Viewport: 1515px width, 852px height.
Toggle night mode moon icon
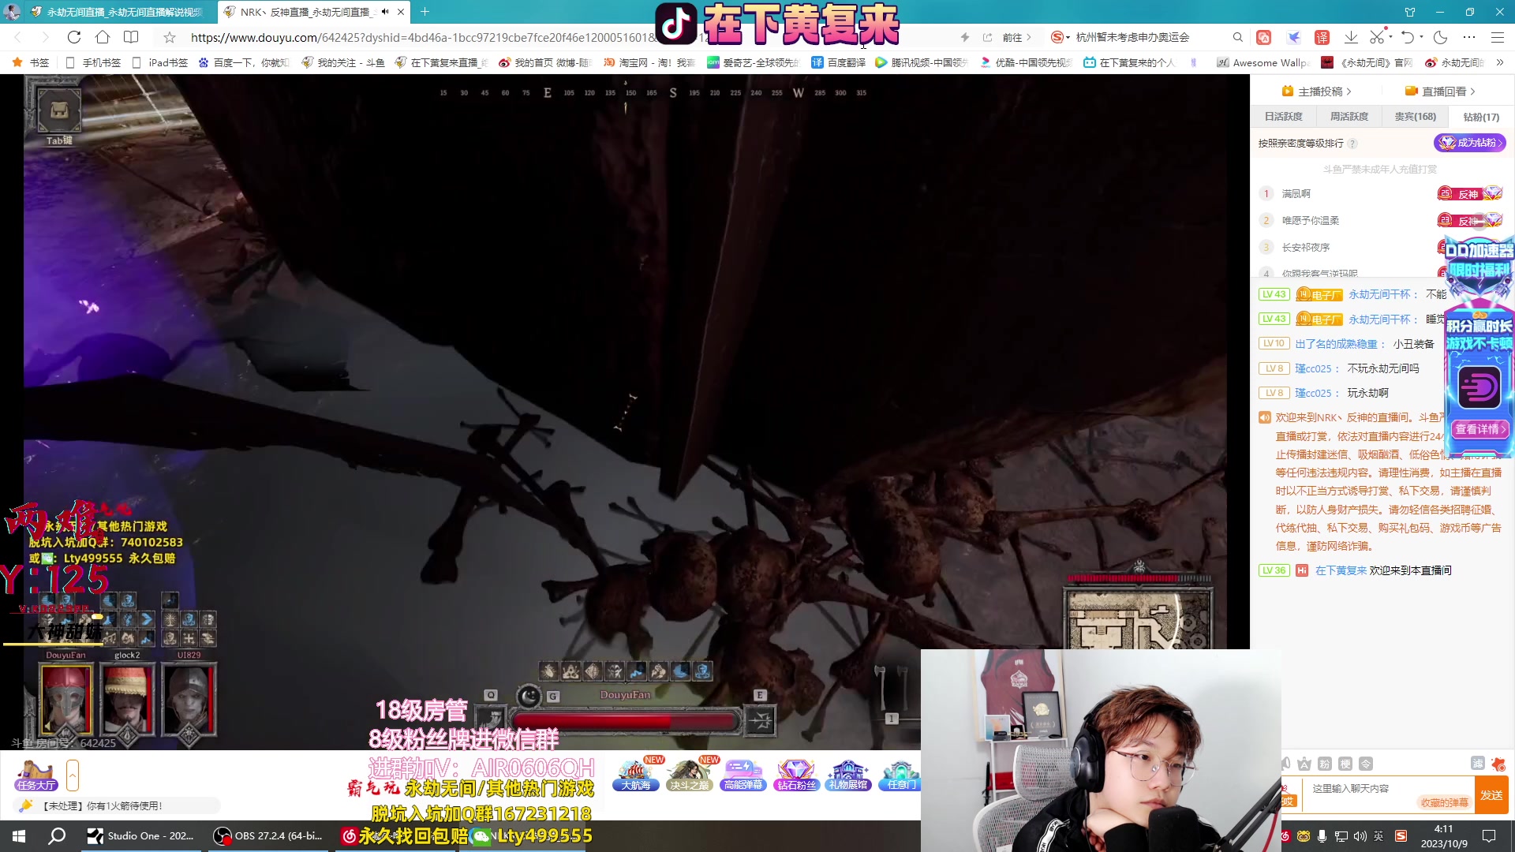[x=1441, y=37]
